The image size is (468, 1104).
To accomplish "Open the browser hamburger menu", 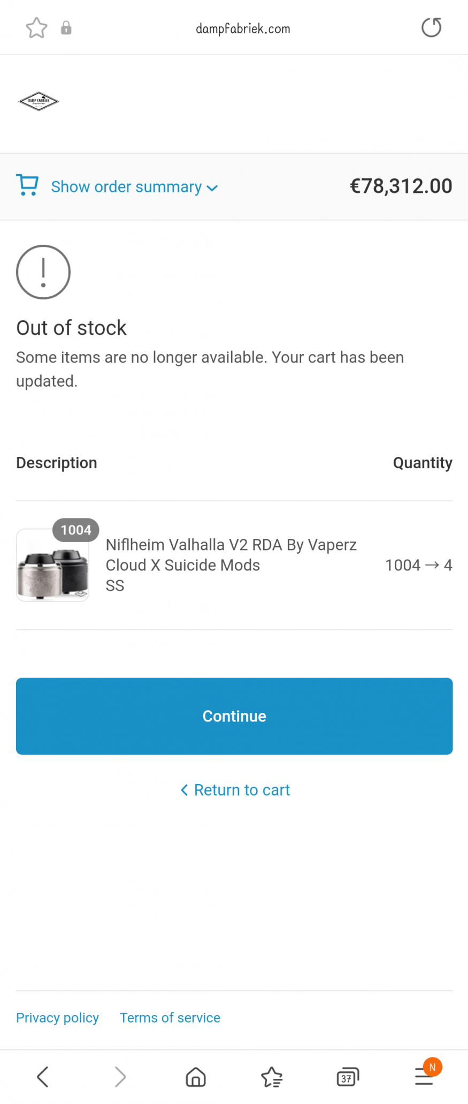I will point(424,1077).
